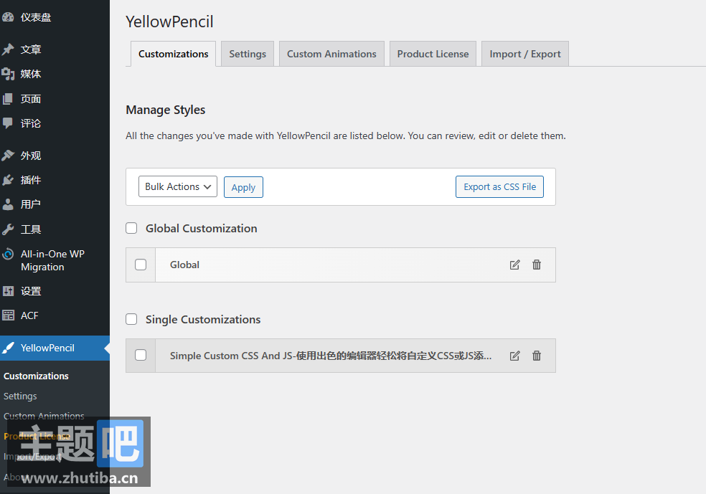Click Export as CSS File button
Screen dimensions: 706x494
coord(500,186)
